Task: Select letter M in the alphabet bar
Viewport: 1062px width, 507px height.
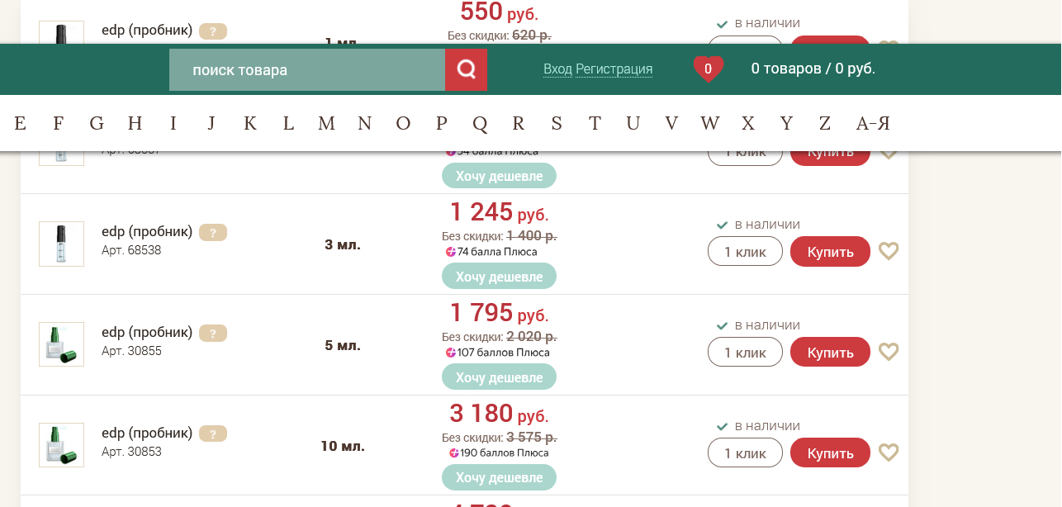Action: pyautogui.click(x=326, y=123)
